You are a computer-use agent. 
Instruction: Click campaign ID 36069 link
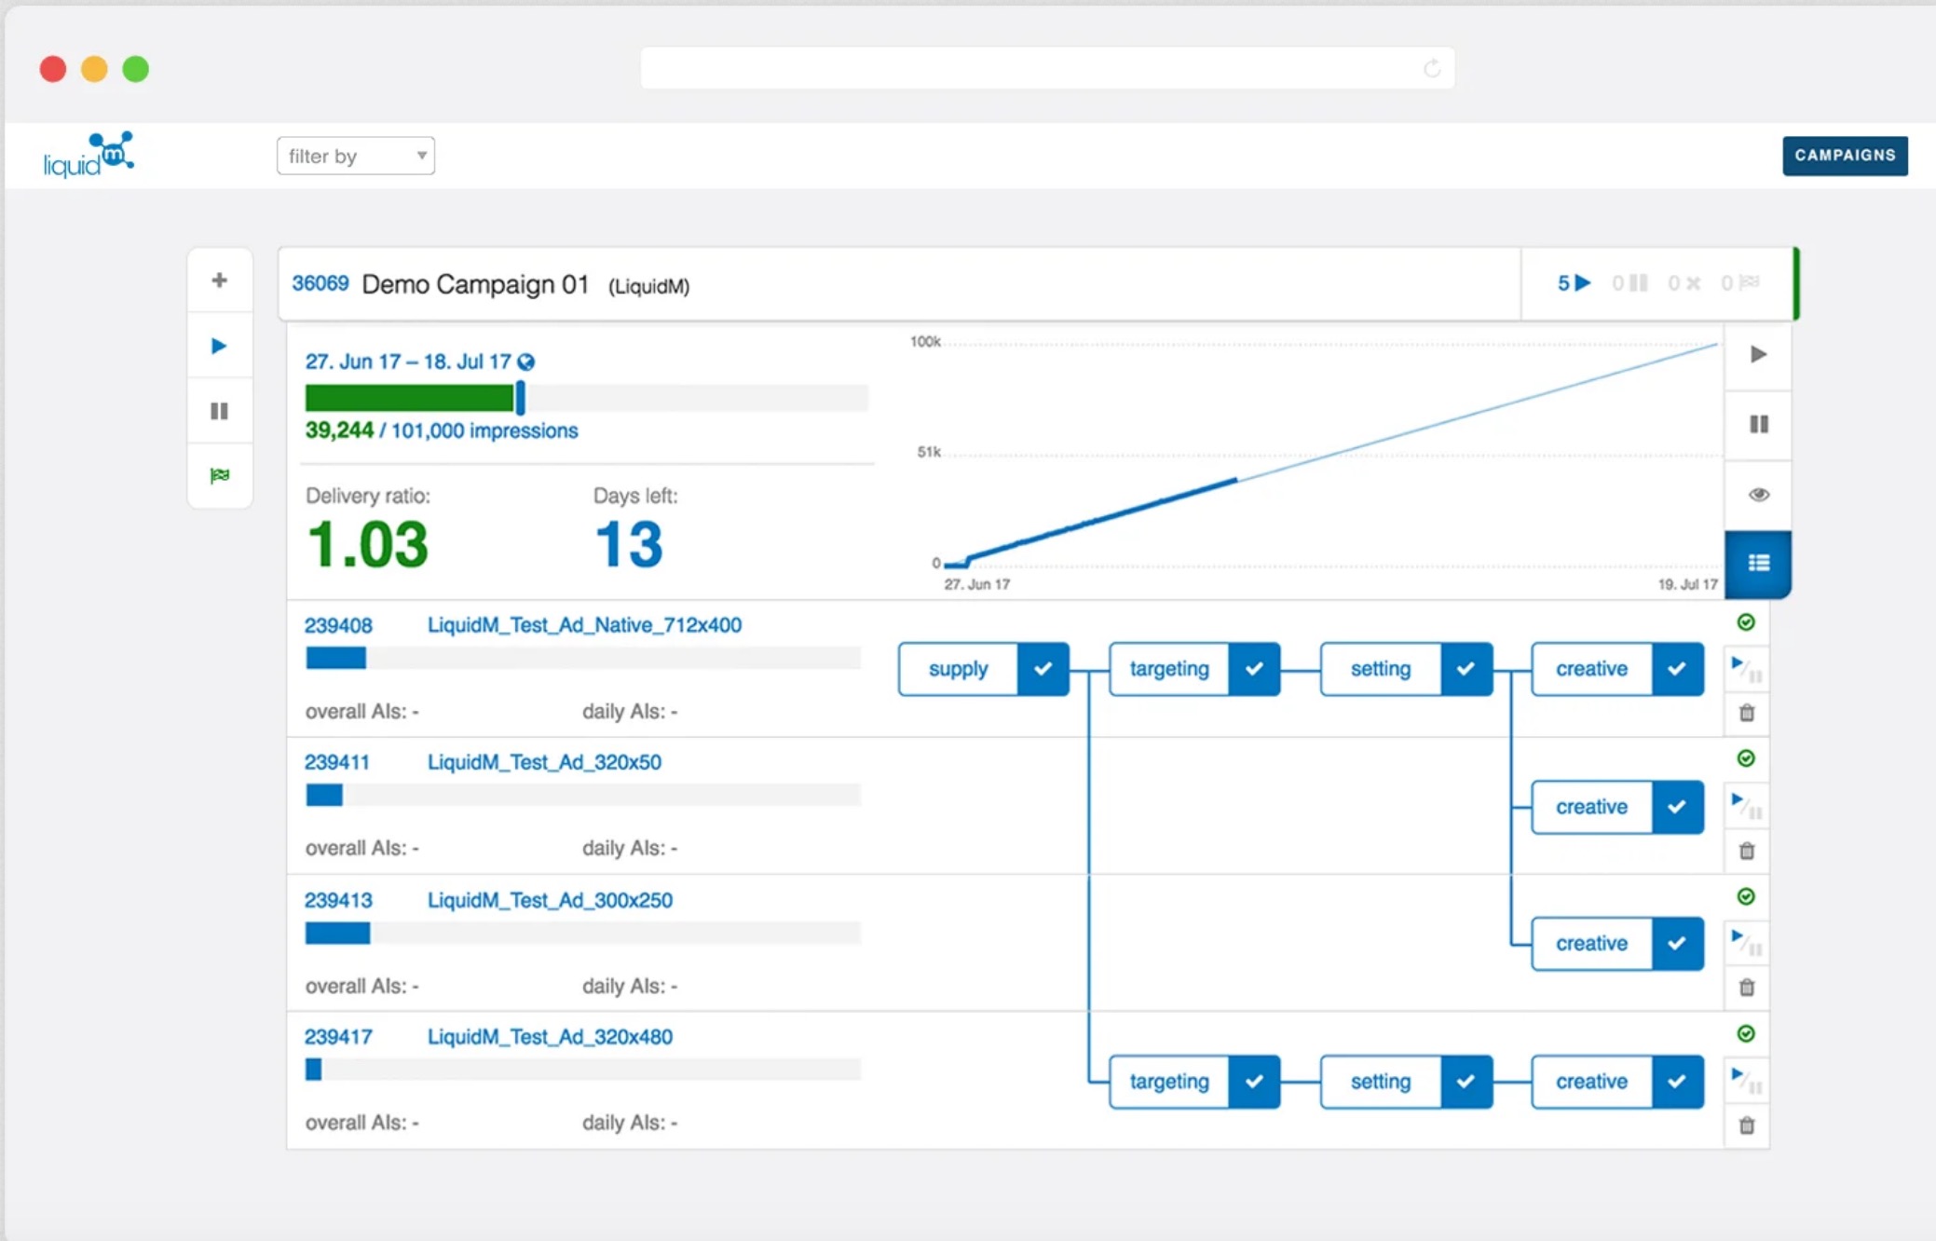pyautogui.click(x=320, y=283)
